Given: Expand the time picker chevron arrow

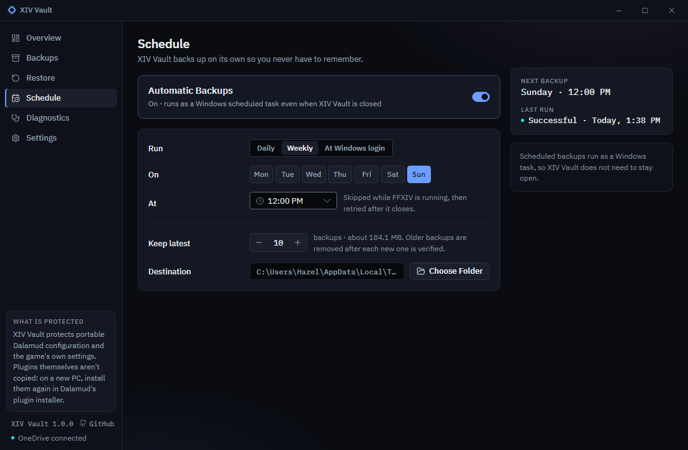Looking at the screenshot, I should (x=327, y=201).
